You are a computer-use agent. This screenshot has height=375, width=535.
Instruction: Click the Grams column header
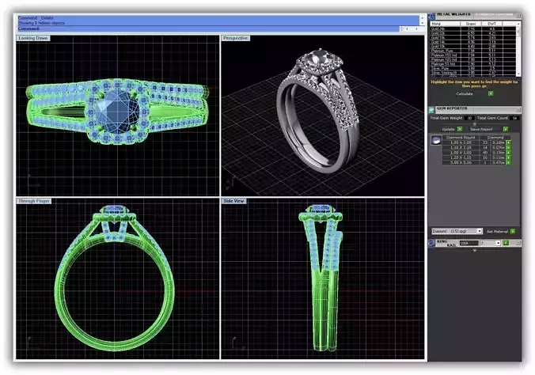(x=471, y=24)
